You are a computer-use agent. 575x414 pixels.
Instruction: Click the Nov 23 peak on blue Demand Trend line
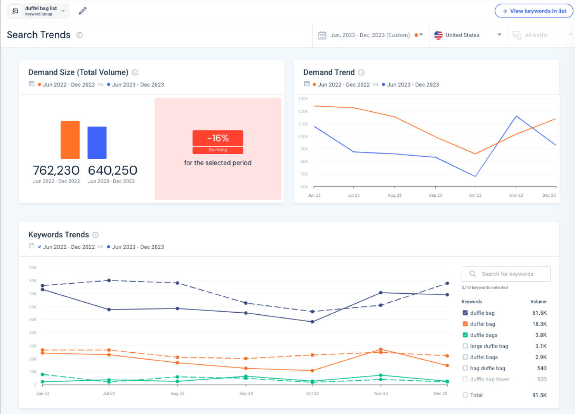[516, 116]
